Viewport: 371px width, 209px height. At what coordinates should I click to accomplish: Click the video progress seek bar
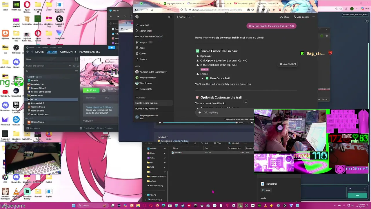(200, 122)
